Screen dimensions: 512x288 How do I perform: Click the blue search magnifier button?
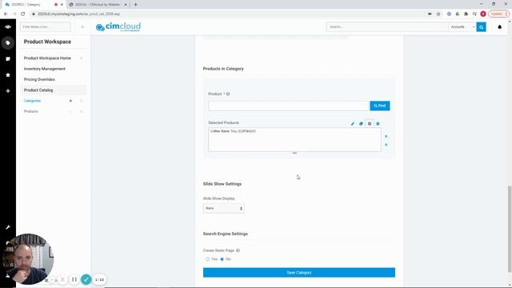[x=481, y=26]
